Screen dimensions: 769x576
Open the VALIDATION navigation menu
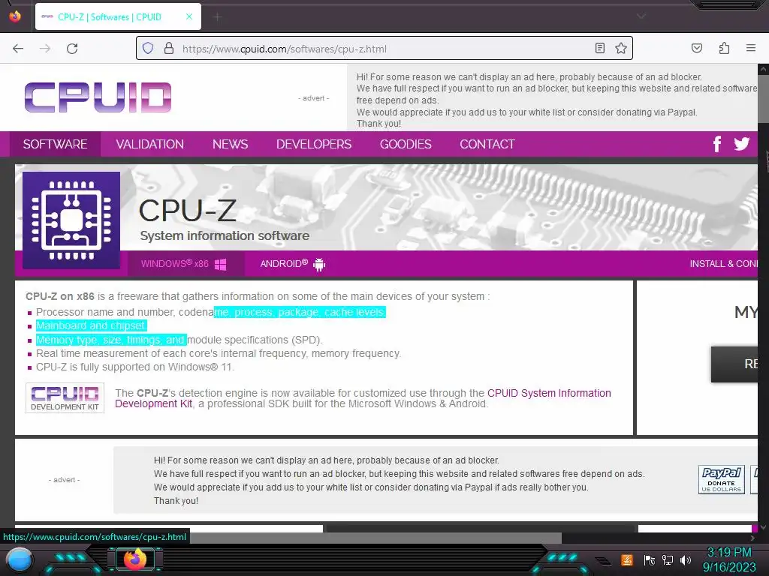click(150, 144)
